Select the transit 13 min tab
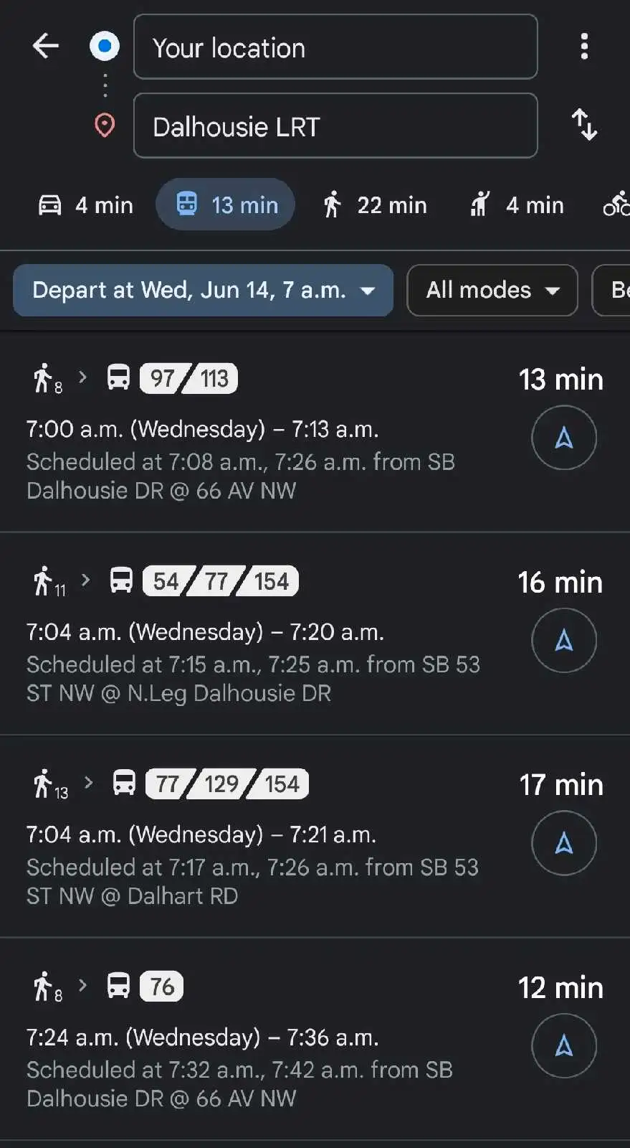 tap(226, 205)
